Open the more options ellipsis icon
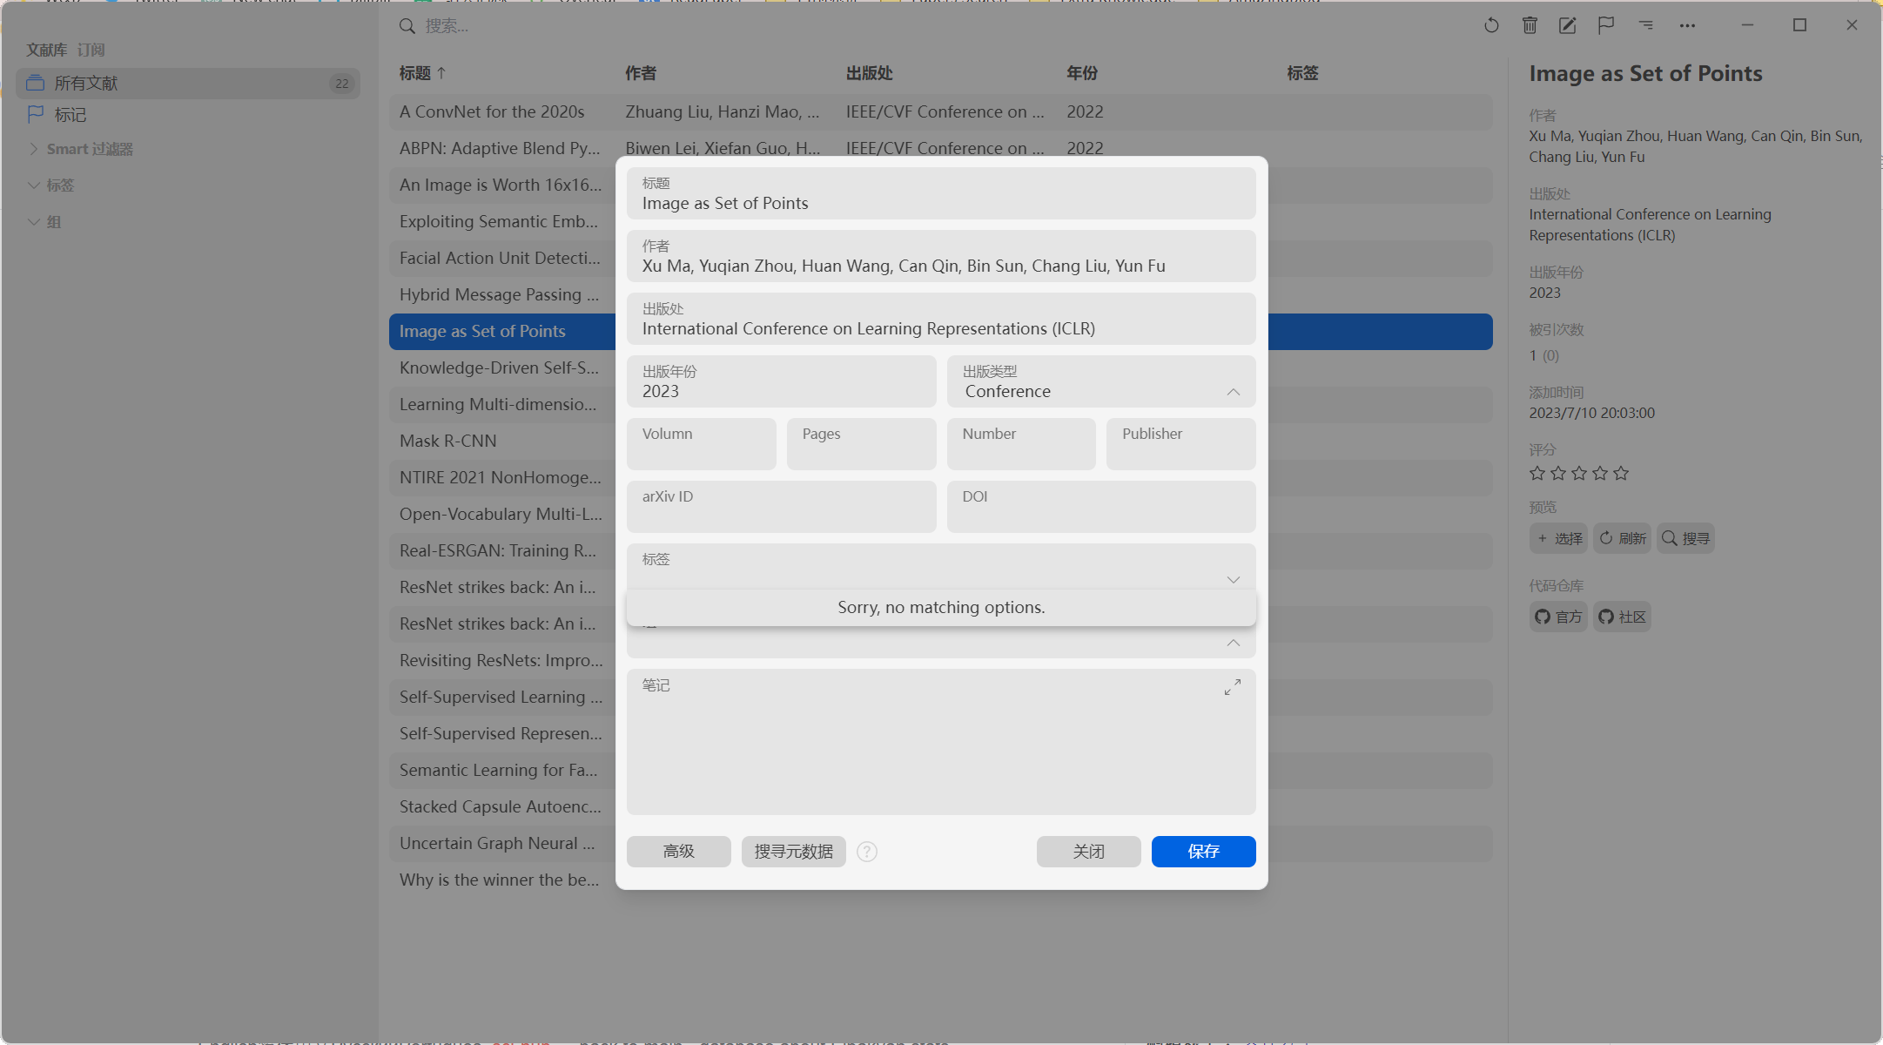Viewport: 1883px width, 1045px height. [x=1686, y=25]
